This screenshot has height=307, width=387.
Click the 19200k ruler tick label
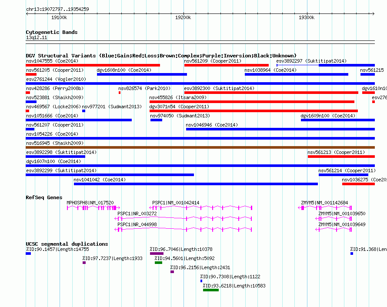point(183,17)
